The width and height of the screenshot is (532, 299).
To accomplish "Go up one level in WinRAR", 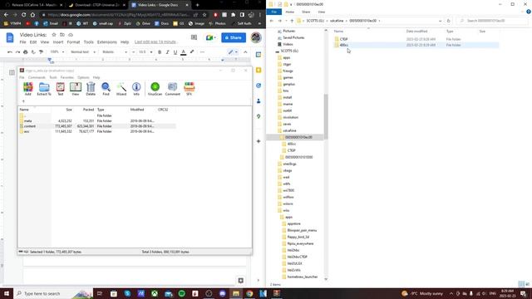I will (23, 101).
